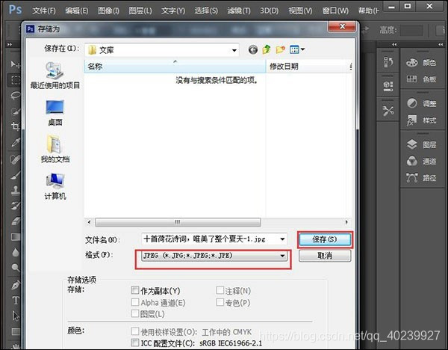Open the Paths (路径) panel

tap(422, 178)
